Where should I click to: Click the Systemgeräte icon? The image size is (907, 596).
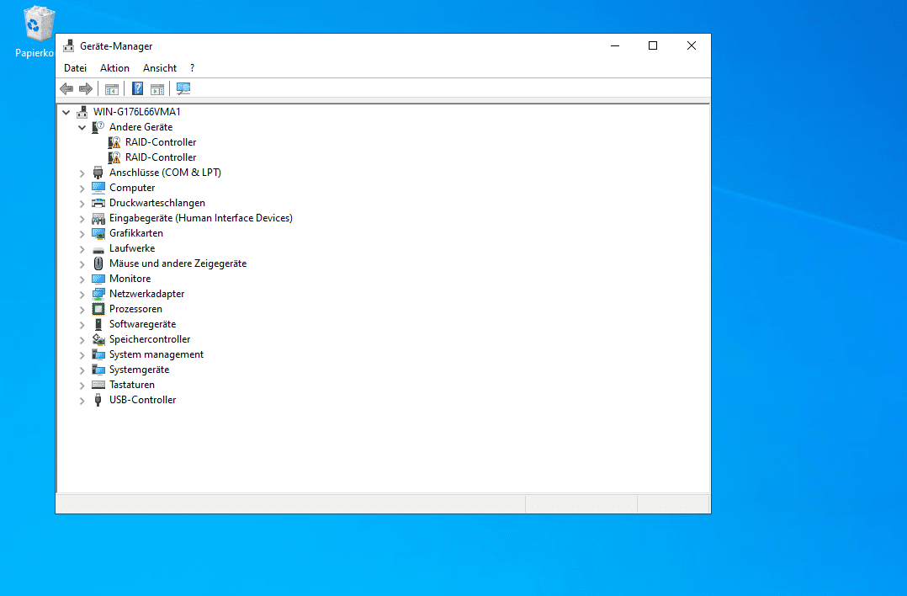(98, 370)
